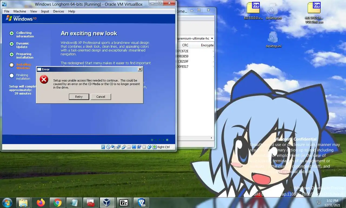Open Windows Explorer from the taskbar
The height and width of the screenshot is (208, 346).
[24, 203]
